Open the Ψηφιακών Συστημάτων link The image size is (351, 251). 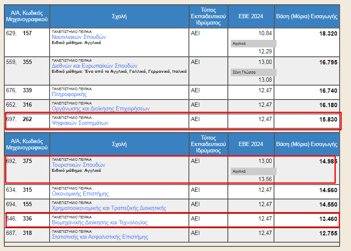click(80, 123)
